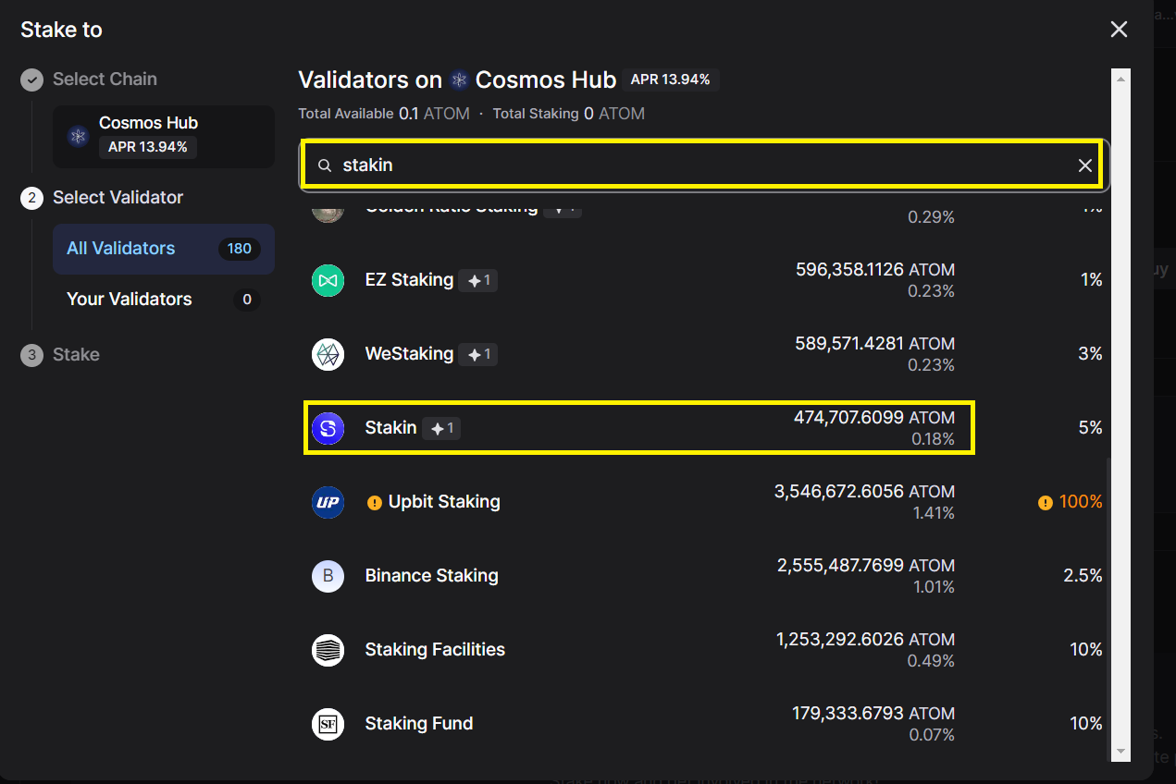
Task: Select the Binance Staking logo
Action: point(328,576)
